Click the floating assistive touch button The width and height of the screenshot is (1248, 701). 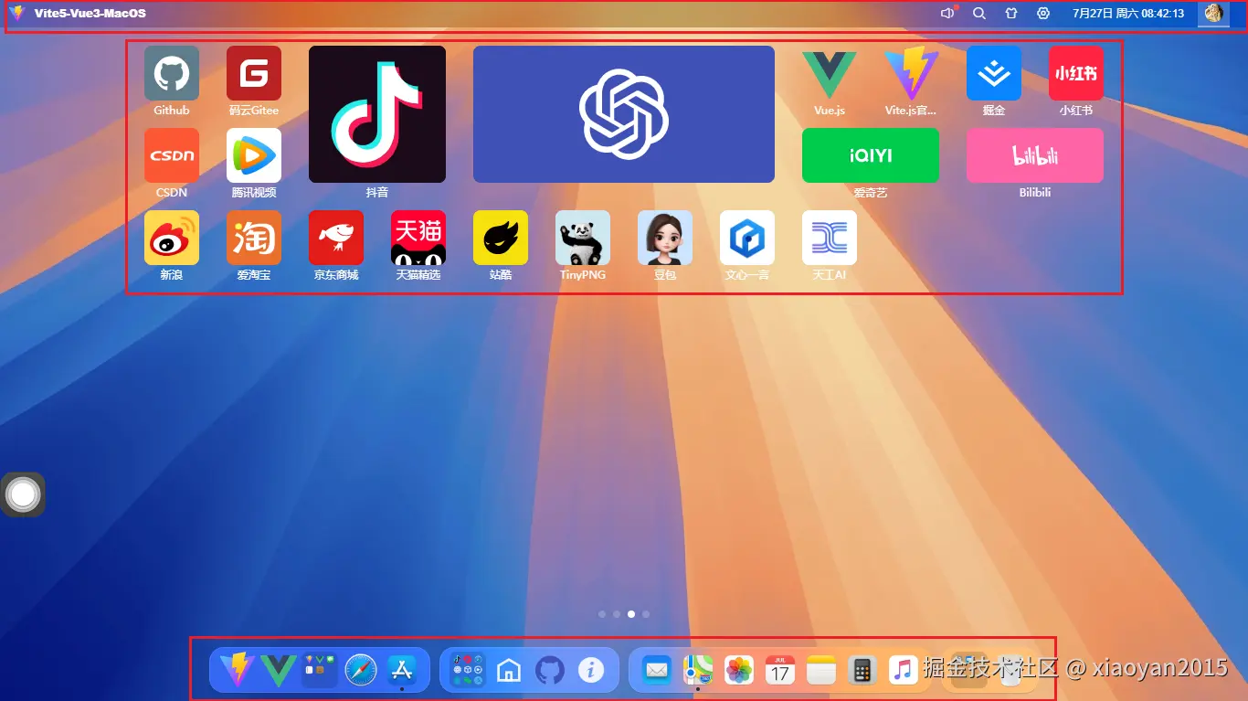point(23,494)
